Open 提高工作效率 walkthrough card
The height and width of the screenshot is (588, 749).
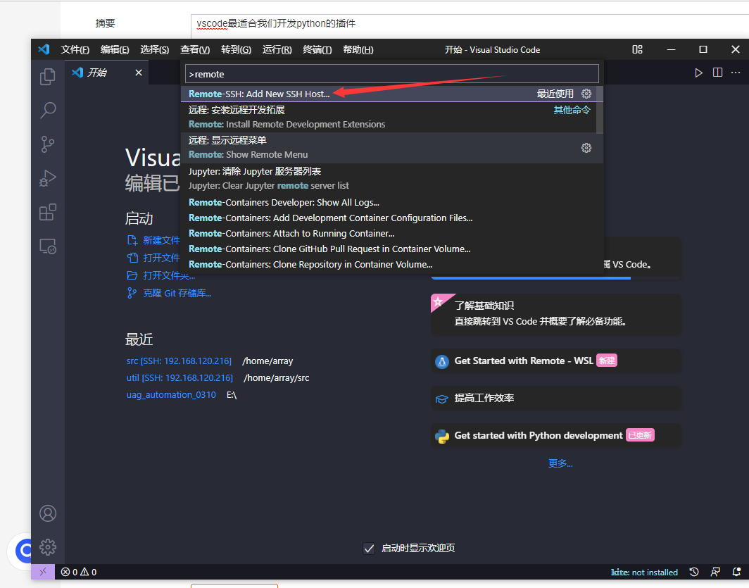(557, 399)
